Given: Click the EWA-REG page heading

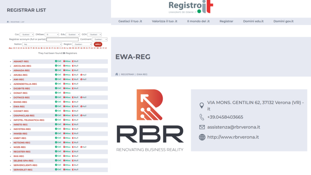Looking at the screenshot, I should [x=133, y=57].
